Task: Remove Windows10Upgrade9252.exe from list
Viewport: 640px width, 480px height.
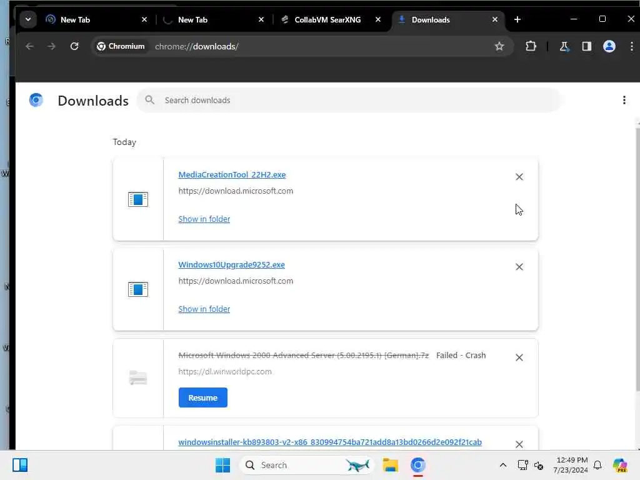Action: click(x=519, y=267)
